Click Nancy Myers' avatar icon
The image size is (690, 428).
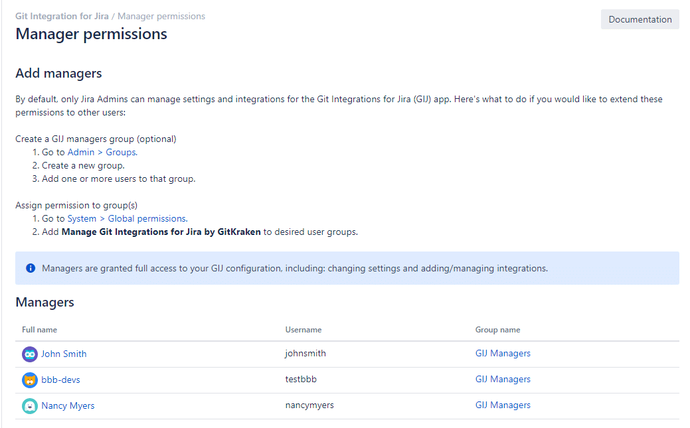click(x=29, y=406)
